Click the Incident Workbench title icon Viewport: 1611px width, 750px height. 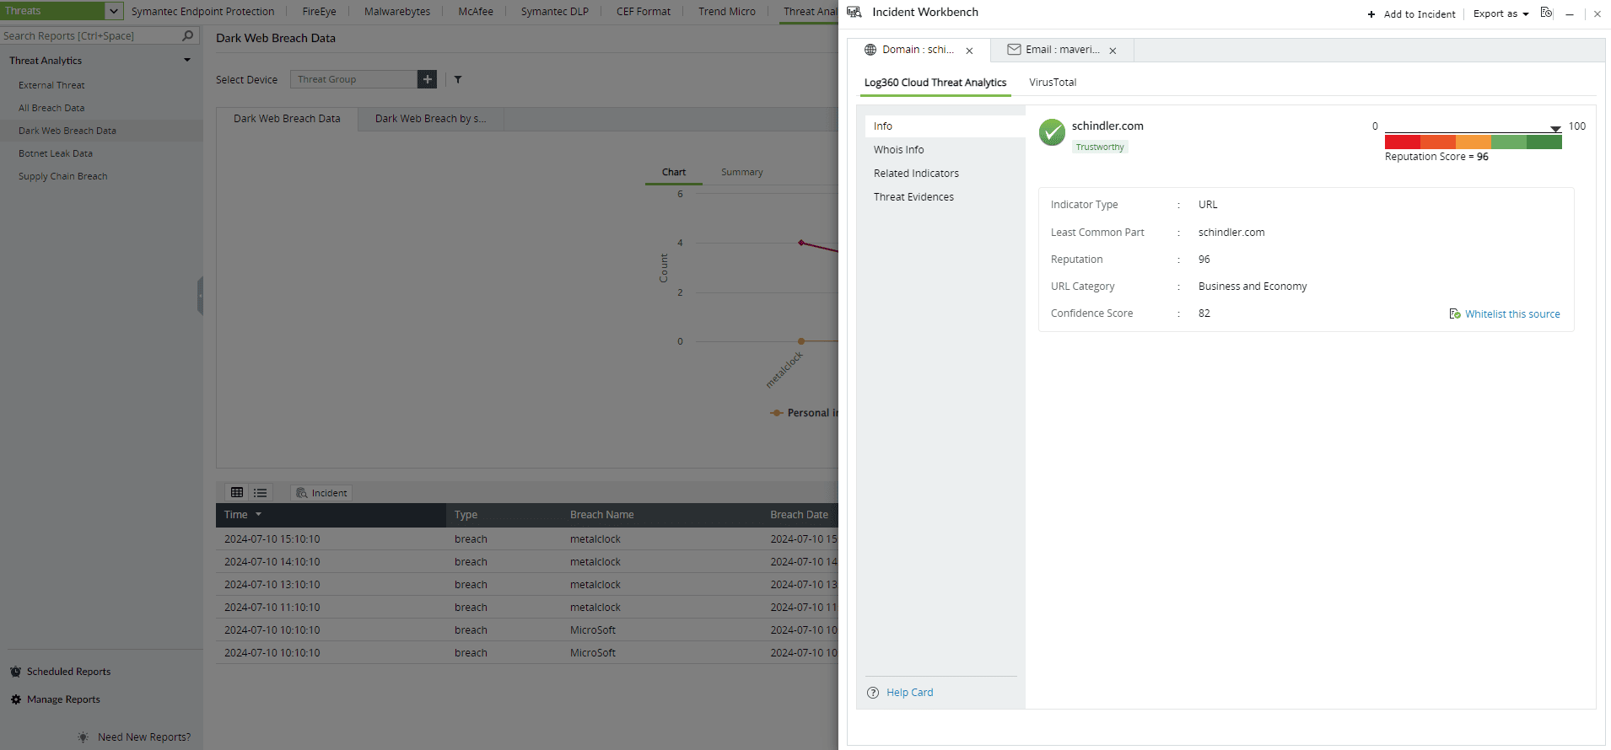854,12
